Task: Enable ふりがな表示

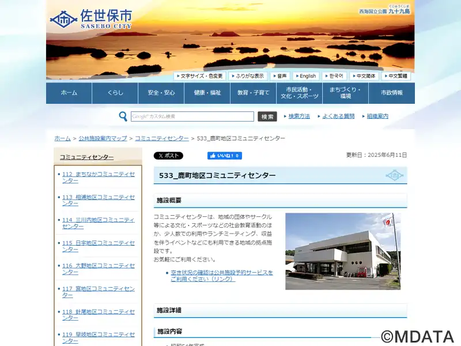Action: click(248, 76)
